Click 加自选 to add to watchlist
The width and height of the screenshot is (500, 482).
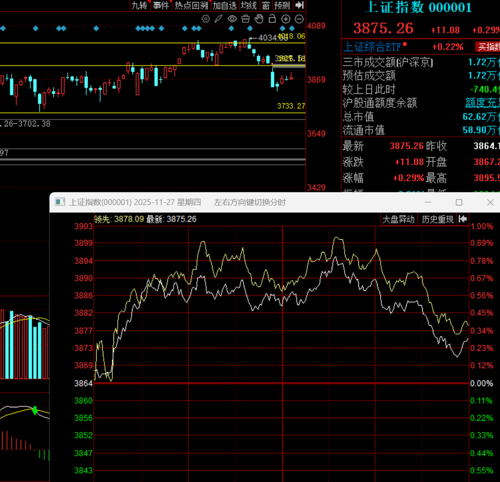[x=224, y=5]
